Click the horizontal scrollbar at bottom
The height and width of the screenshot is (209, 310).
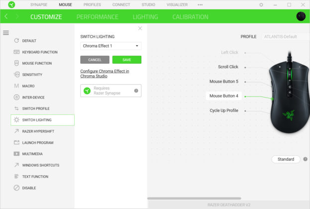pyautogui.click(x=194, y=199)
